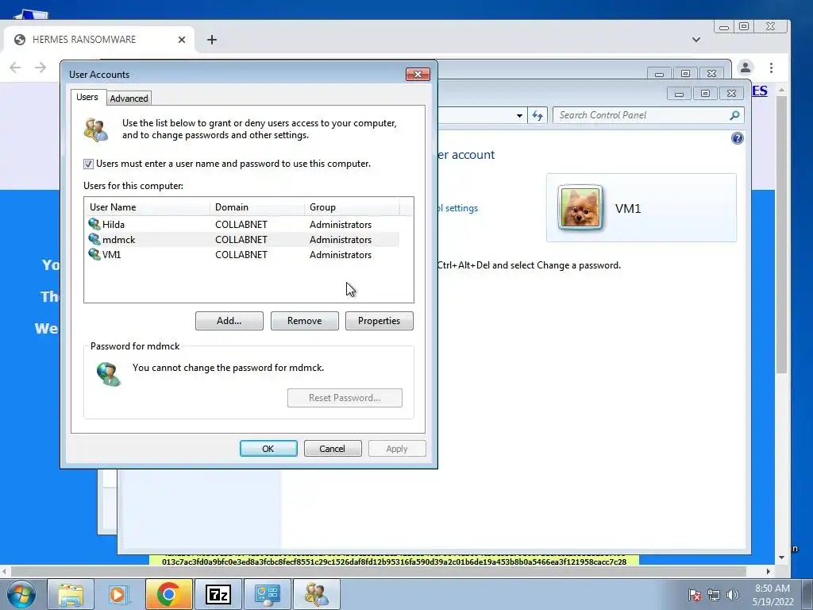This screenshot has width=813, height=610.
Task: Open the Chrome tab search chevron
Action: click(695, 40)
